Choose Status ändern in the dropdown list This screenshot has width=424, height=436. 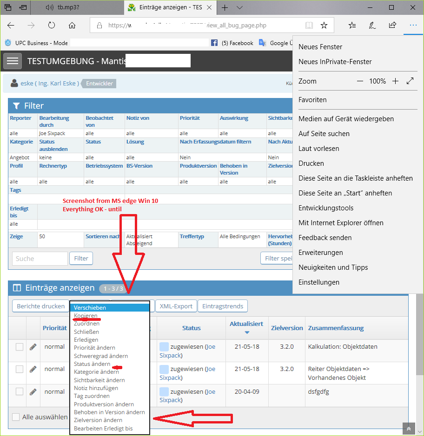coord(92,364)
